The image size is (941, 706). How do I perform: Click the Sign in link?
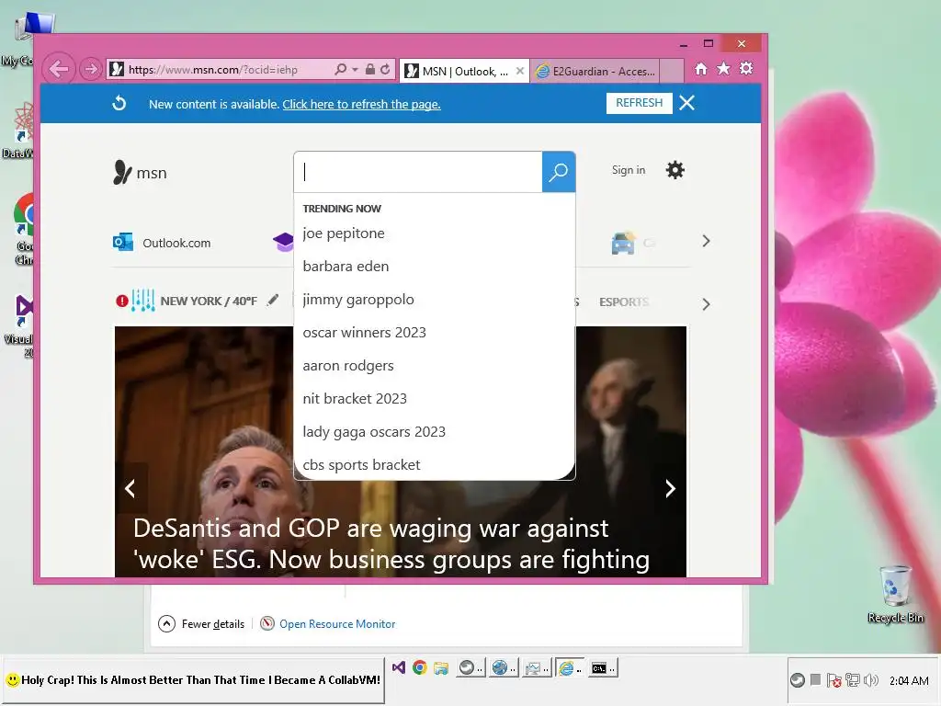point(629,170)
